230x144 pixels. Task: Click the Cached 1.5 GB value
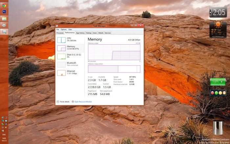click(107, 87)
